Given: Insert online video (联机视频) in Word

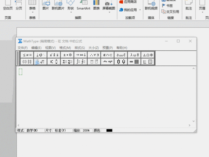Looking at the screenshot, I should pos(151,5).
